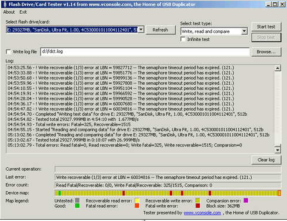Enable the Infinite test checkbox
The width and height of the screenshot is (287, 221).
point(183,39)
